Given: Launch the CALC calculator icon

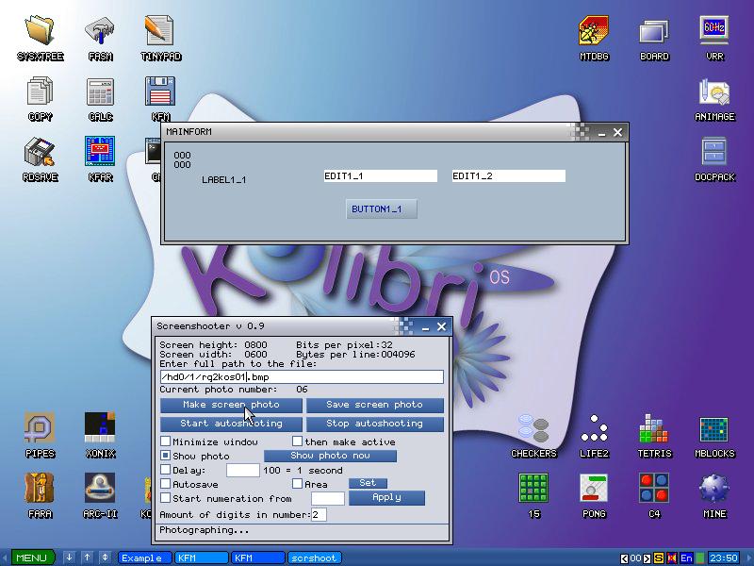Looking at the screenshot, I should (x=100, y=93).
